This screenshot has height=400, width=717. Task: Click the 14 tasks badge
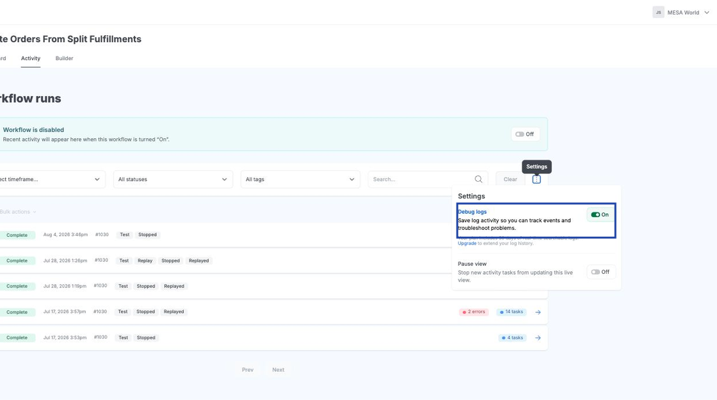[512, 312]
